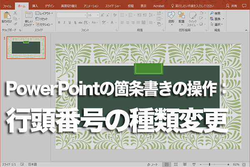Screen dimensions: 250x167
Task: Click the Format Painter brush icon
Action: (x=15, y=24)
